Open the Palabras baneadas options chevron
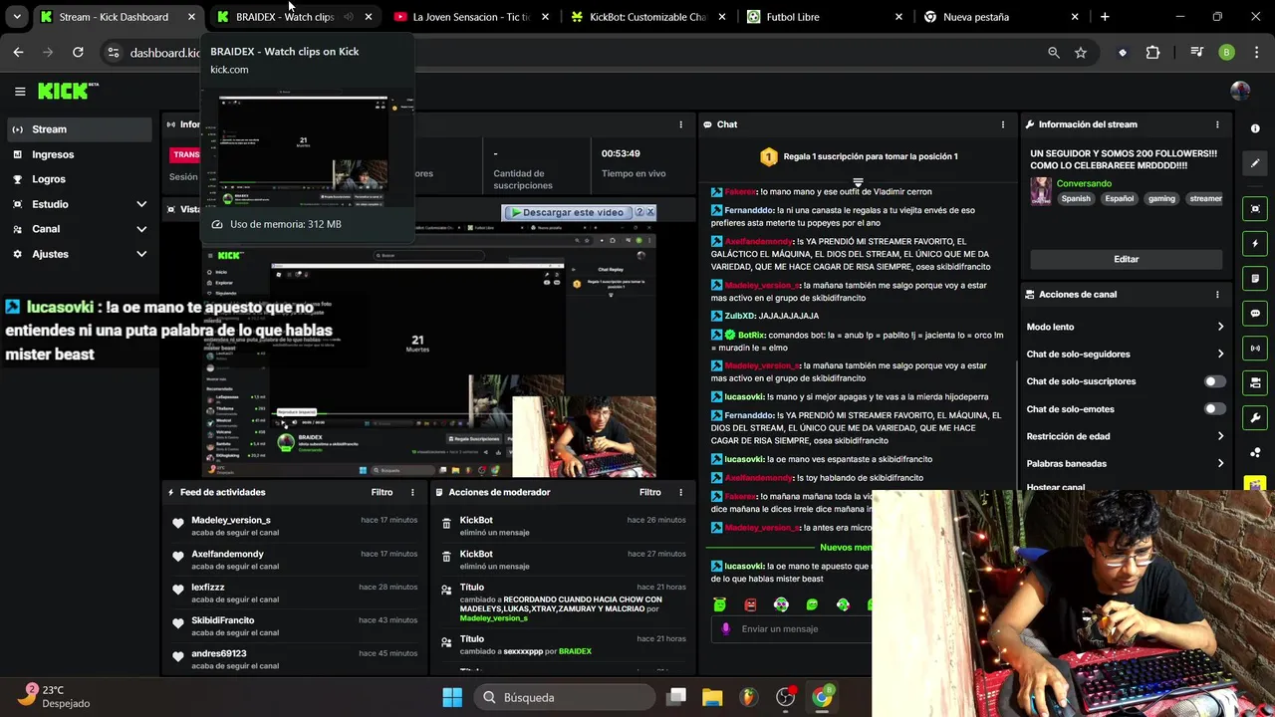Screen dimensions: 1275x717 point(1220,463)
